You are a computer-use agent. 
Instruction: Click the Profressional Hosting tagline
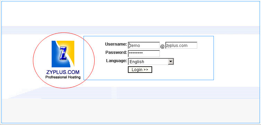point(63,77)
